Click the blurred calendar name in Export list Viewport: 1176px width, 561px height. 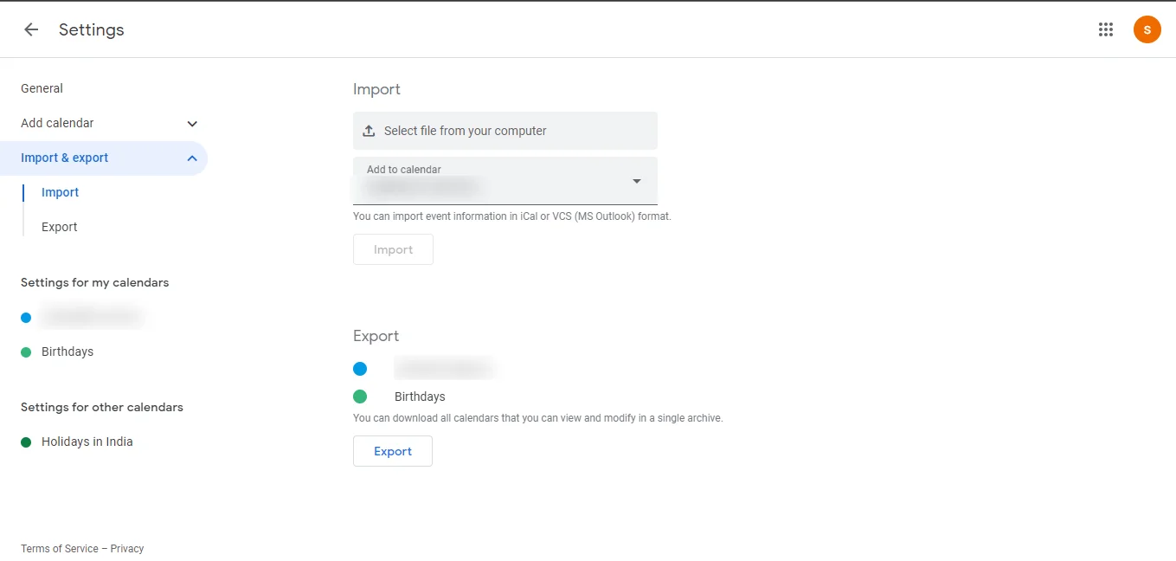444,369
